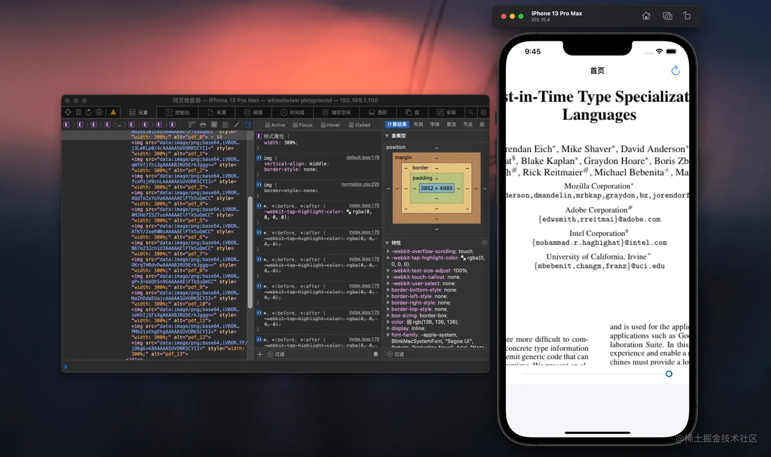Click the last E breadcrumb element

(172, 124)
